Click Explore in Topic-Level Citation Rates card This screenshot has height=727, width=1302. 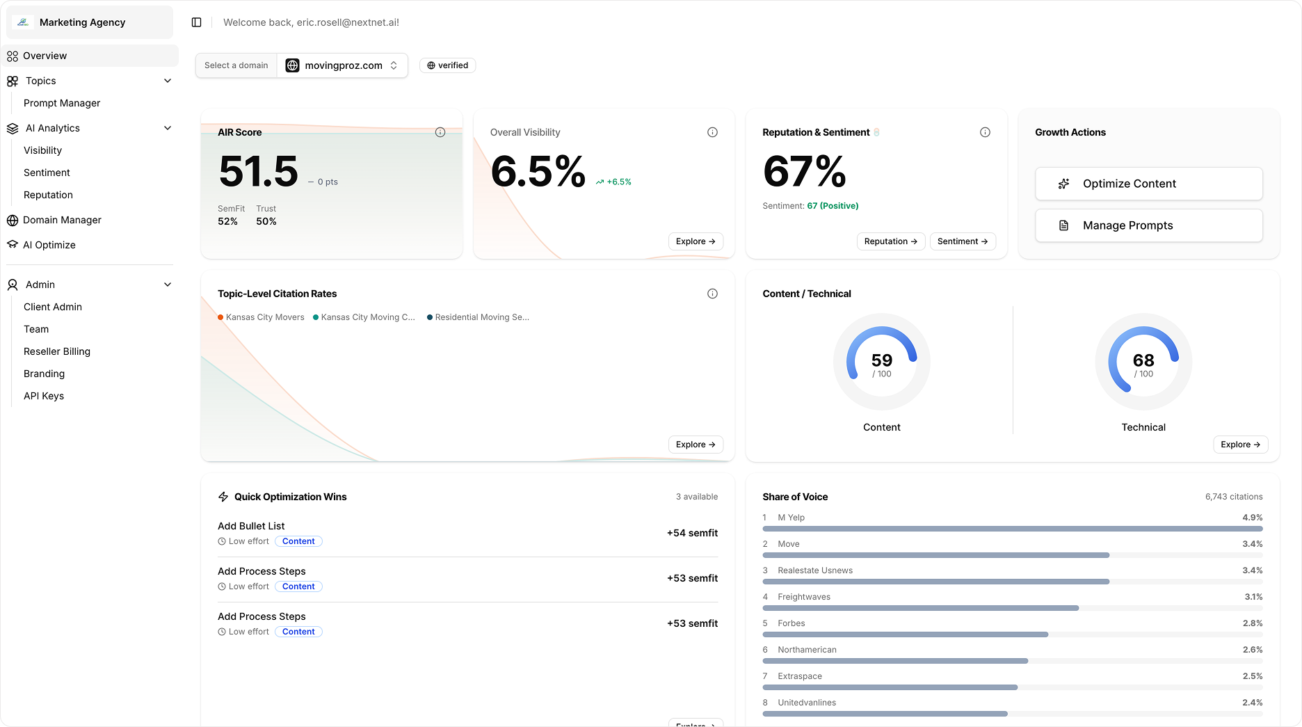point(696,445)
